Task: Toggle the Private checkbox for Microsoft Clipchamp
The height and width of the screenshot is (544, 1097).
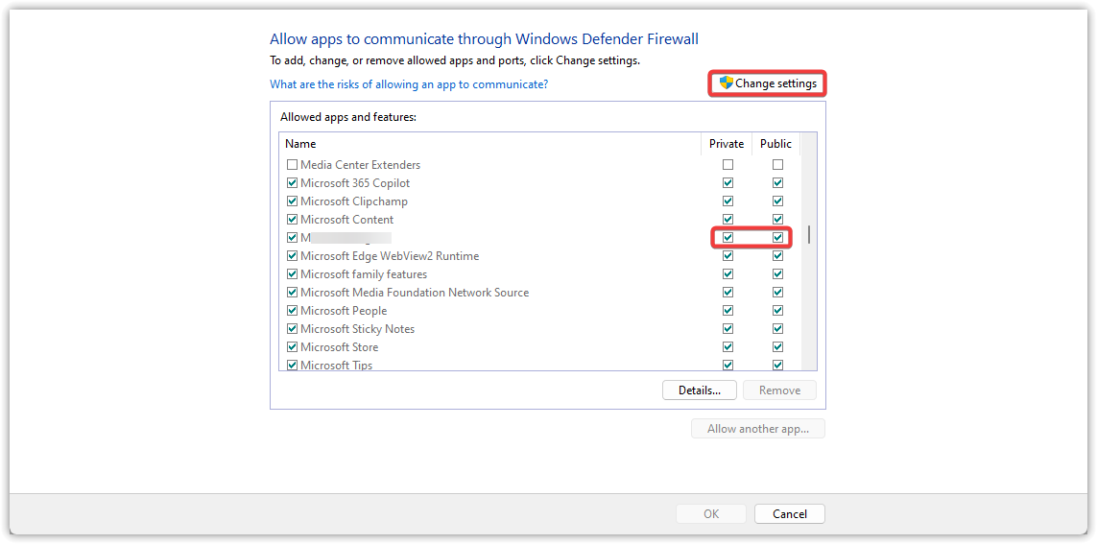Action: coord(727,201)
